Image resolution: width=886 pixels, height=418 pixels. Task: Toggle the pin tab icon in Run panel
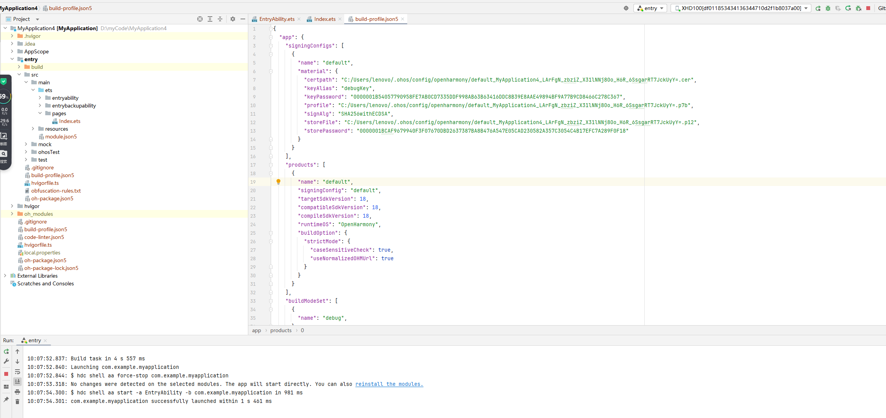point(6,399)
